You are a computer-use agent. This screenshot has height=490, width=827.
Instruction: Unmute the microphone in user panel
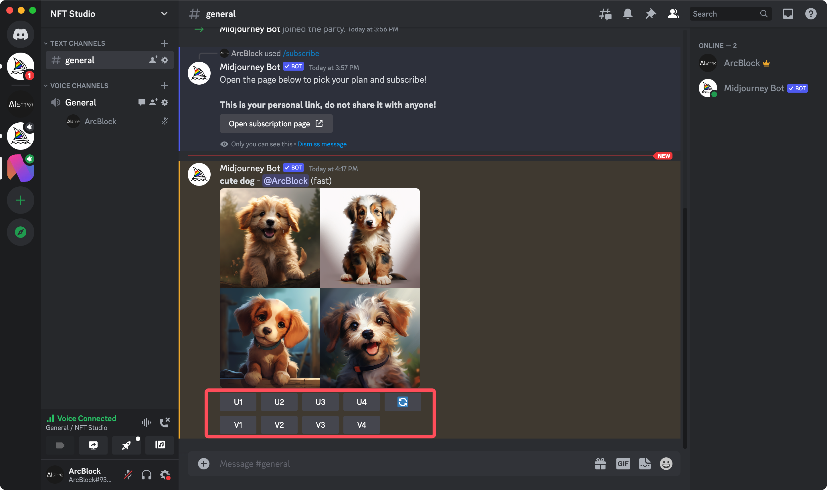tap(128, 475)
